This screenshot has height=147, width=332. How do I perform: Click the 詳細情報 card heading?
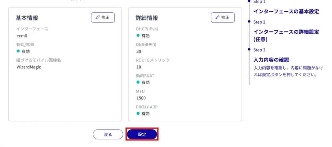point(147,18)
